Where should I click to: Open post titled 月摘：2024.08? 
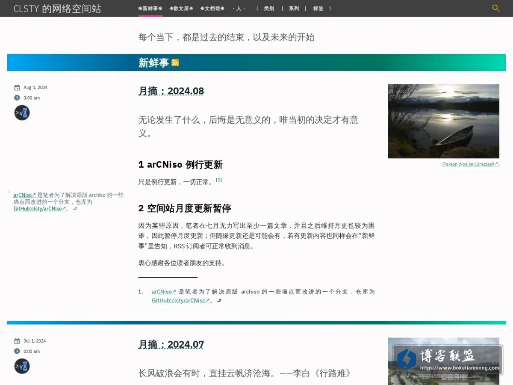click(x=171, y=91)
